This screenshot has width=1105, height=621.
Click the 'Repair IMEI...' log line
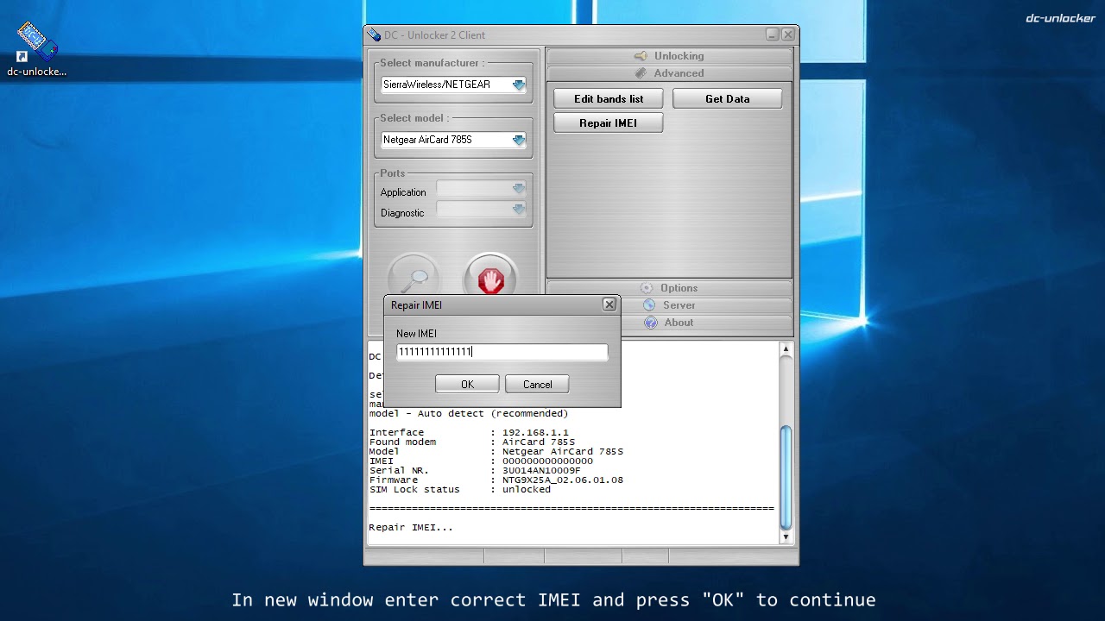(x=411, y=528)
